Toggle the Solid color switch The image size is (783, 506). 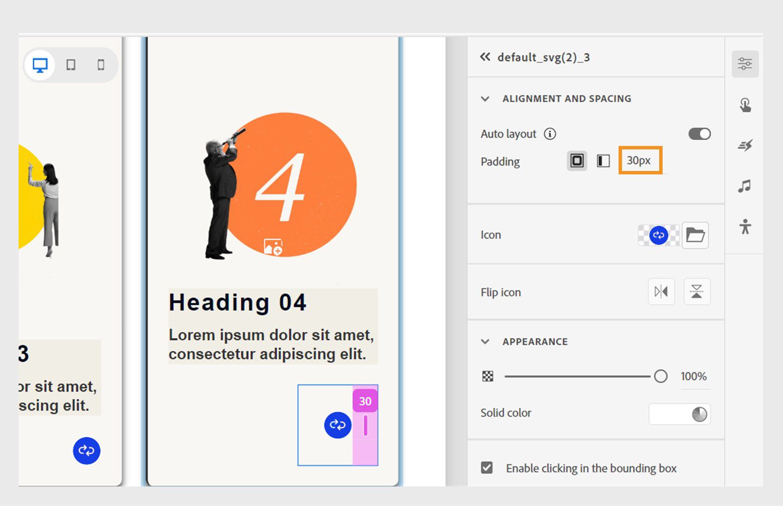pyautogui.click(x=680, y=414)
